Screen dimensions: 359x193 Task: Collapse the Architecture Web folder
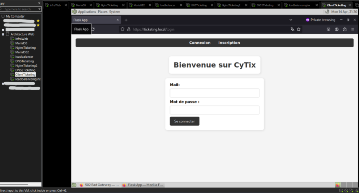[3, 34]
